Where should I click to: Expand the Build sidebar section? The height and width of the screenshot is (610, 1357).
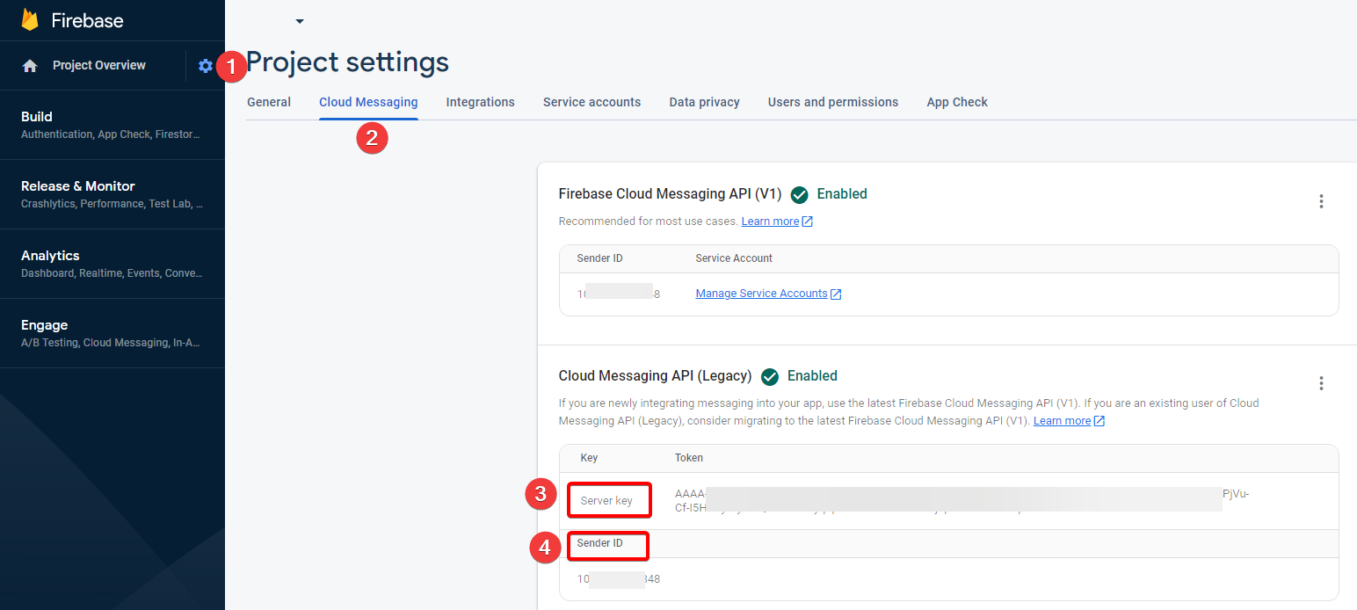pyautogui.click(x=112, y=125)
